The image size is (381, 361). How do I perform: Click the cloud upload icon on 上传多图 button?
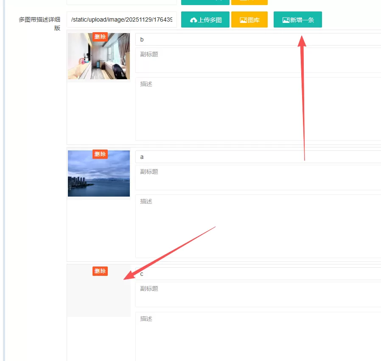pos(194,19)
